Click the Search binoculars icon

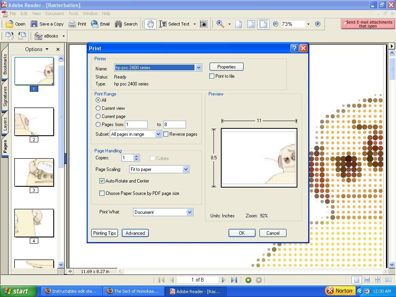click(118, 24)
